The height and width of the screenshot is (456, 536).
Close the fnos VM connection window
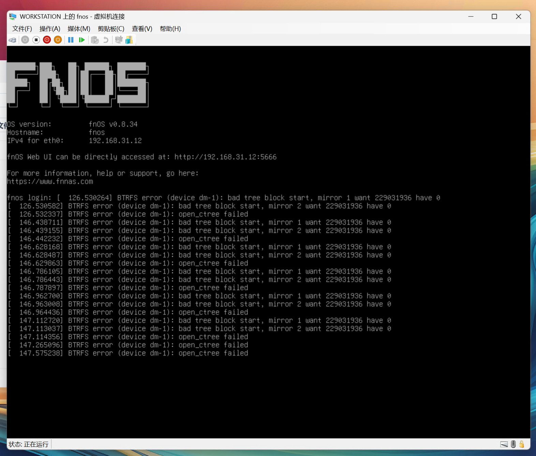[x=519, y=16]
